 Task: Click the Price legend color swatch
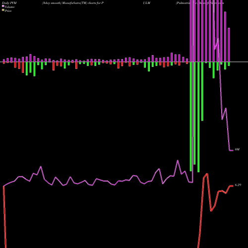click(x=3, y=10)
